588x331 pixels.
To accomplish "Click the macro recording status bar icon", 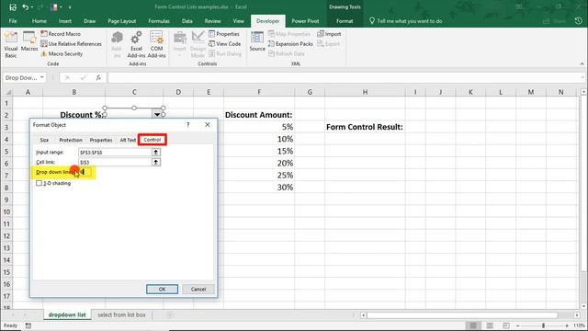I will click(x=28, y=325).
